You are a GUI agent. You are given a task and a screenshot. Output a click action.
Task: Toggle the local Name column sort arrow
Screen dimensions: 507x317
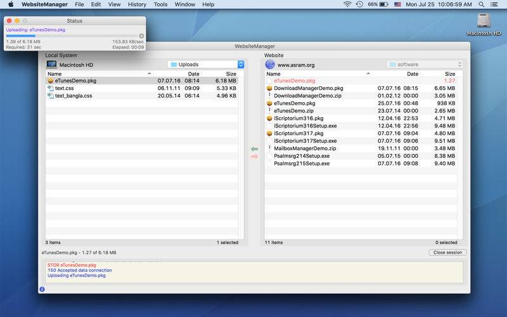click(149, 74)
